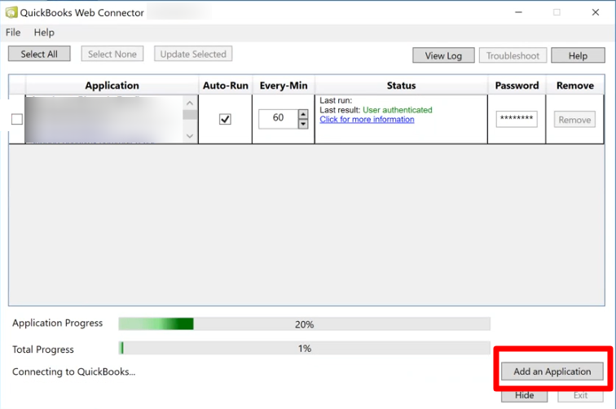Click the Connecting to QuickBooks status text
Viewport: 616px width, 409px height.
pos(74,372)
